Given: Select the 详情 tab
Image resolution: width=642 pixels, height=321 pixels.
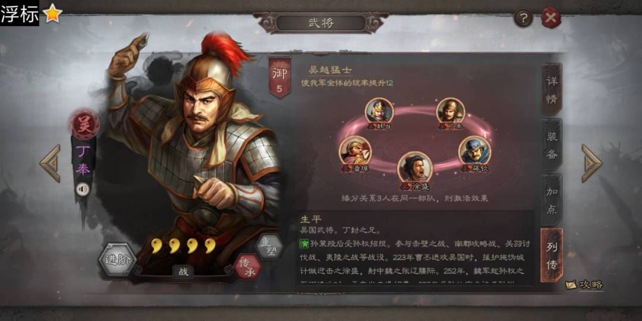Looking at the screenshot, I should (x=552, y=89).
